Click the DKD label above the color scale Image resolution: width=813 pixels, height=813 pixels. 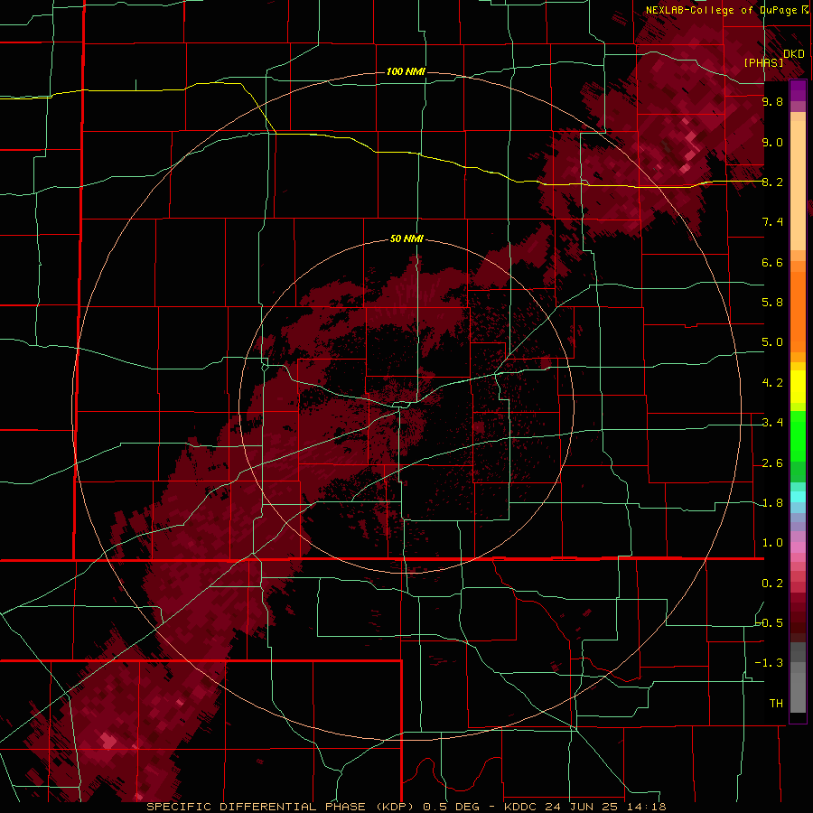coord(794,54)
